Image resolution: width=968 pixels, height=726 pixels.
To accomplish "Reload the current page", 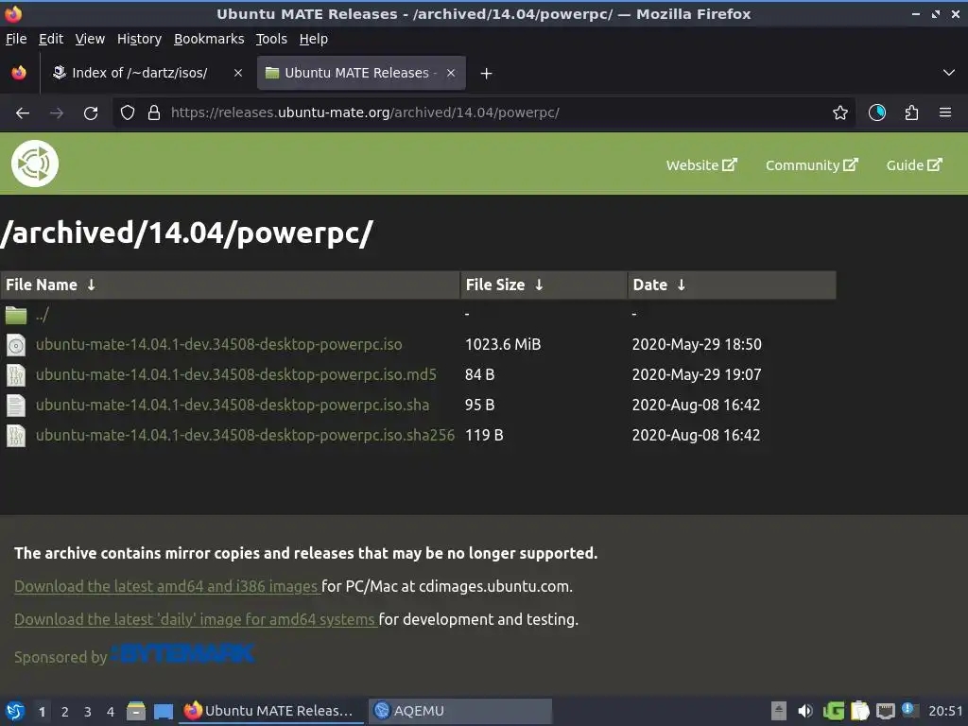I will [91, 113].
